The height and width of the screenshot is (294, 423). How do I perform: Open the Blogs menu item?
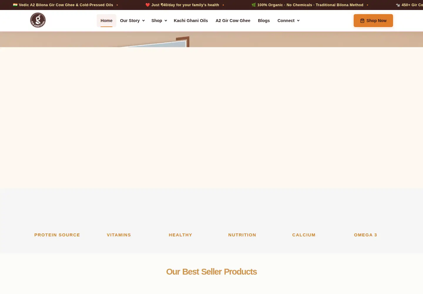(264, 21)
